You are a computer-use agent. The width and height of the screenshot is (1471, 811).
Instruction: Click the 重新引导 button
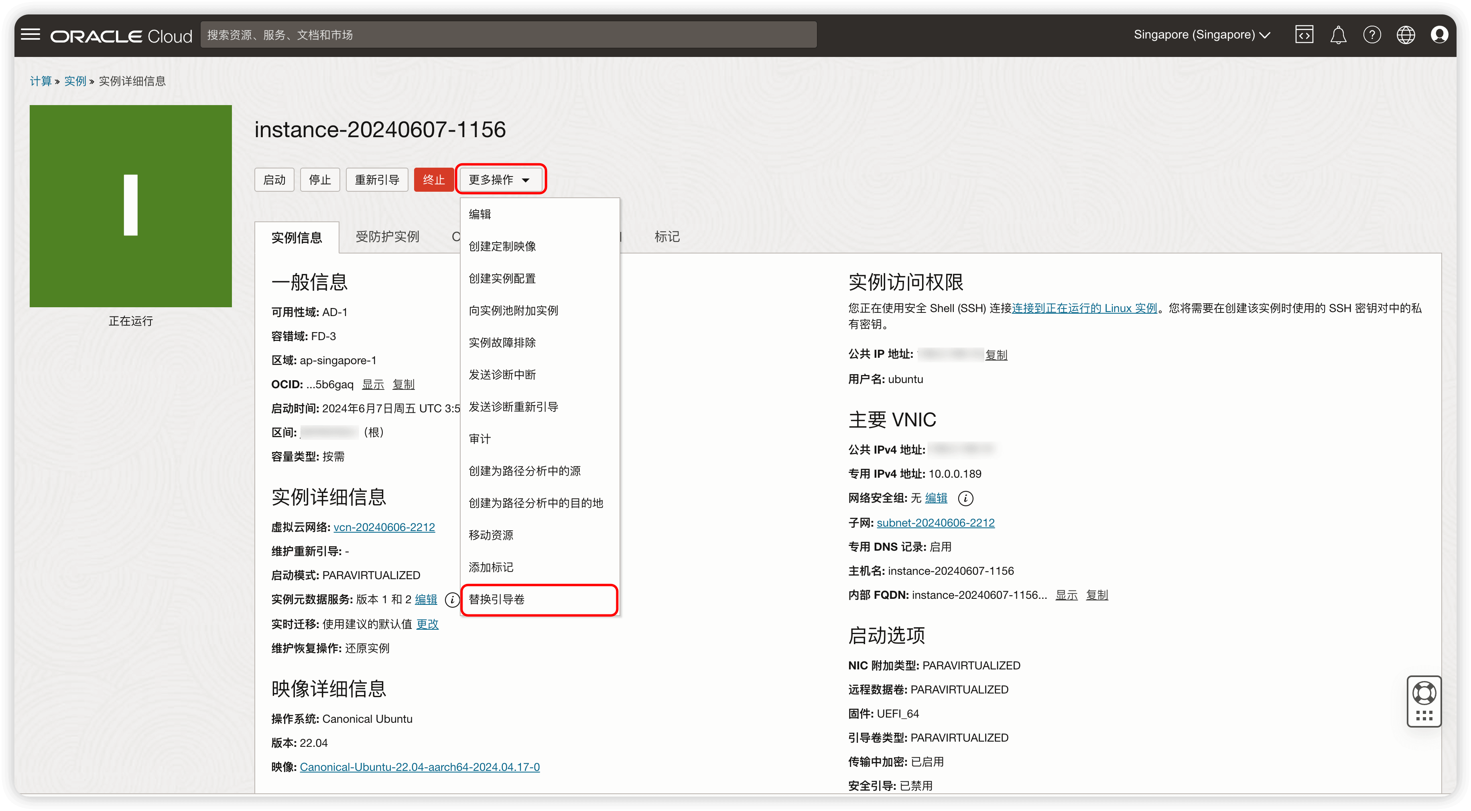[x=377, y=180]
